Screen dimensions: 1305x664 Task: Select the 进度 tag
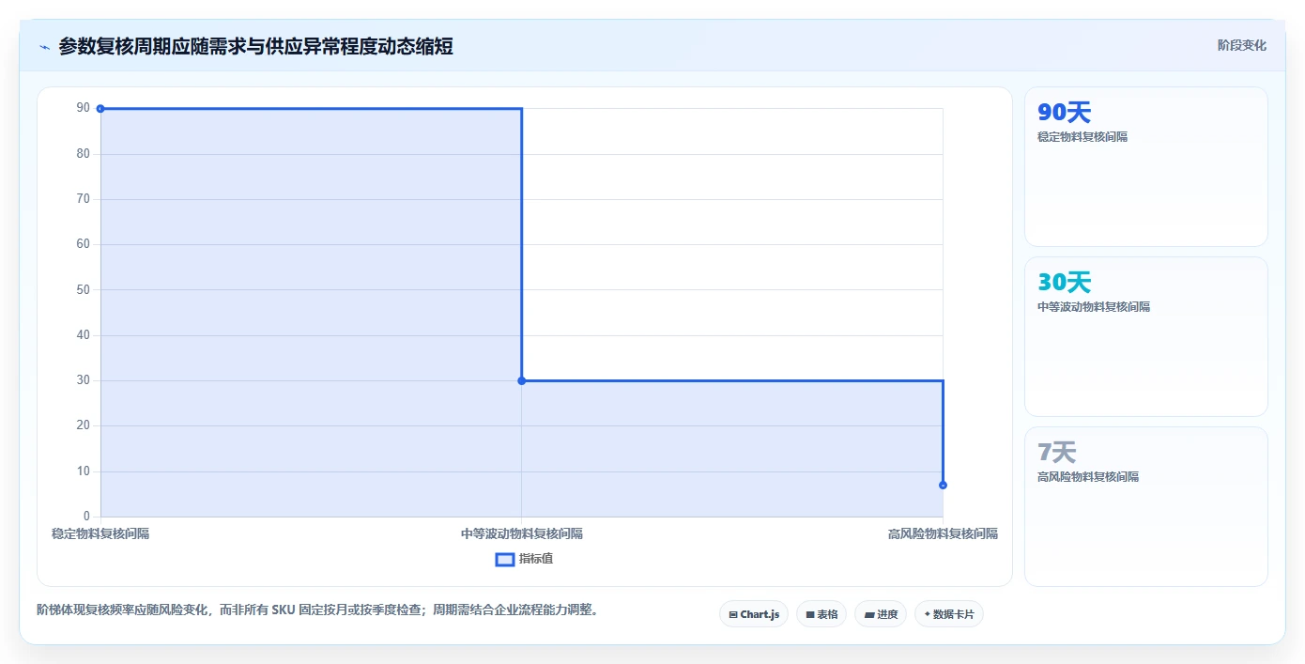[x=881, y=614]
